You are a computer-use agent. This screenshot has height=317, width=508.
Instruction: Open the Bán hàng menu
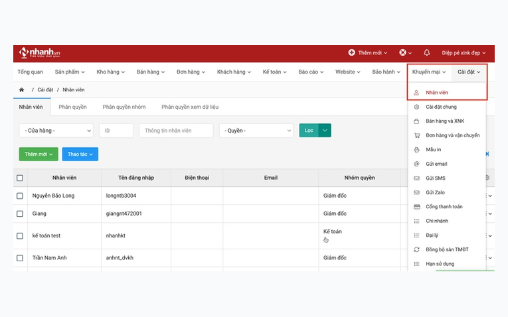(x=151, y=72)
